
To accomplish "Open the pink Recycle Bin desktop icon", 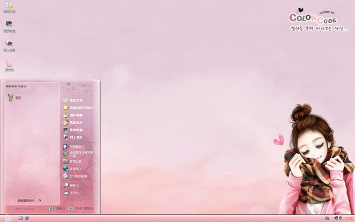I will [x=9, y=66].
